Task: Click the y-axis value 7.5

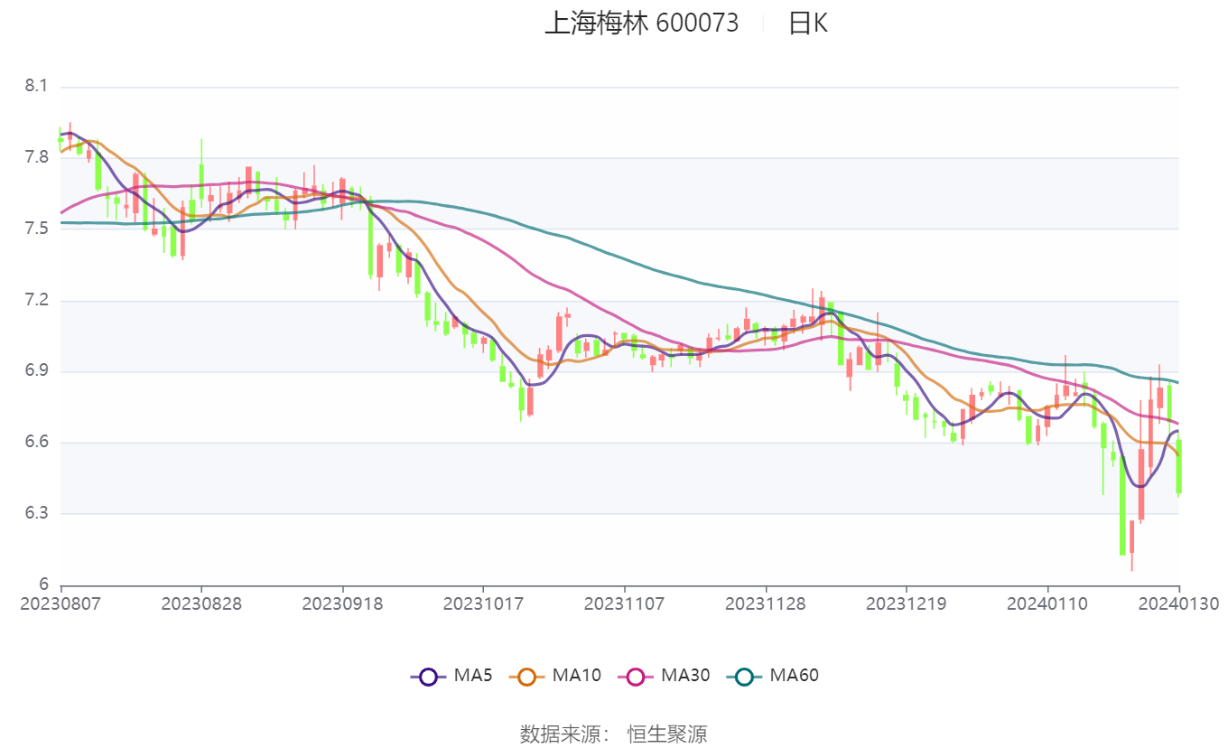Action: coord(36,229)
